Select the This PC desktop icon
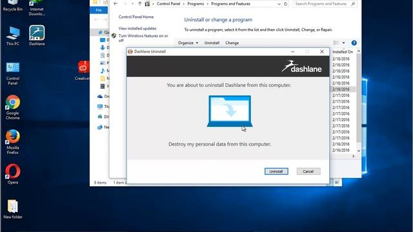413x232 pixels. 13,36
